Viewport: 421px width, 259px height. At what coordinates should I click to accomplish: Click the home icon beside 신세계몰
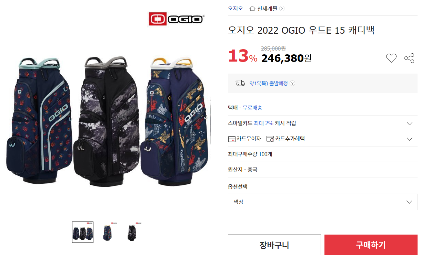point(252,9)
